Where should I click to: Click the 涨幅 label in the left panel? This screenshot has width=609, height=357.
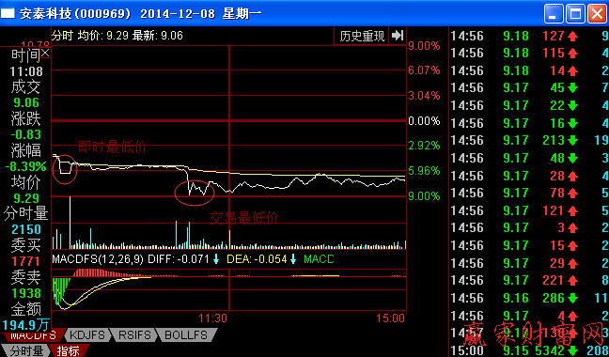click(x=25, y=150)
